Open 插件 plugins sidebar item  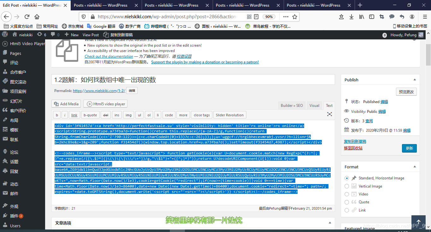coord(14,216)
